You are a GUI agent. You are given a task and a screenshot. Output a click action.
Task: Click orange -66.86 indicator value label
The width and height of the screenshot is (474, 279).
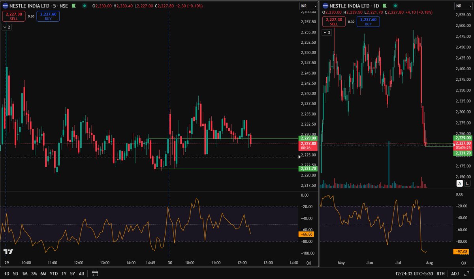coord(307,234)
